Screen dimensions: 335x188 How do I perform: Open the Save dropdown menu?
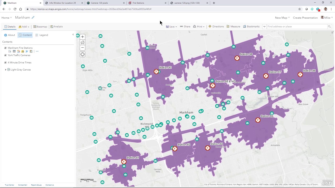[x=171, y=27]
